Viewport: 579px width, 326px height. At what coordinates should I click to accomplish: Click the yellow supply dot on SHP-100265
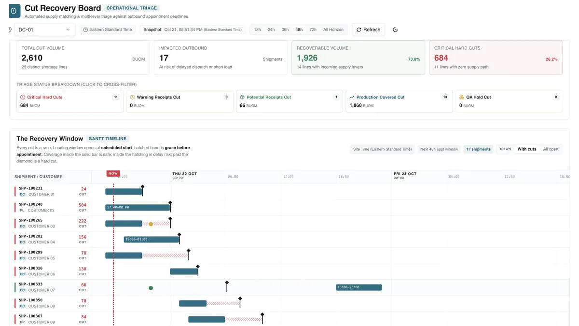151,224
